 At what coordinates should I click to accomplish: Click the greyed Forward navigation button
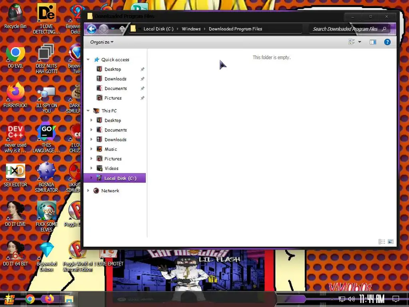[x=103, y=29]
